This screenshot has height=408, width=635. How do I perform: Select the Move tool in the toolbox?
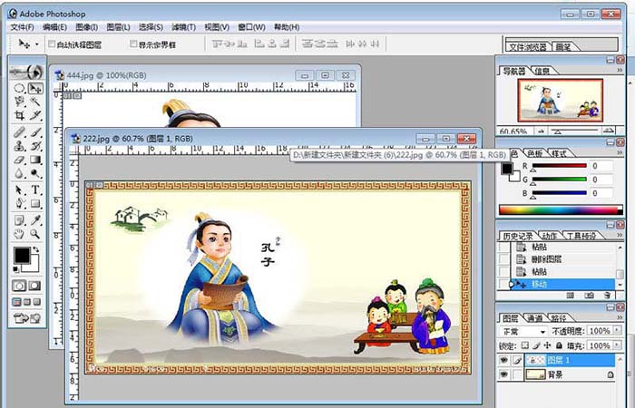point(35,88)
